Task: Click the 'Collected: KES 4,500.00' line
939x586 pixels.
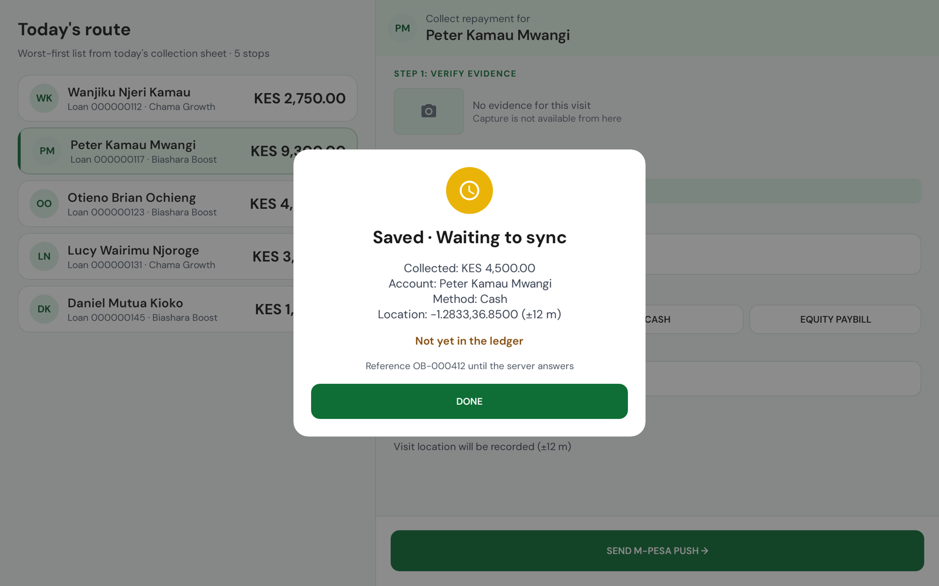Action: click(469, 268)
